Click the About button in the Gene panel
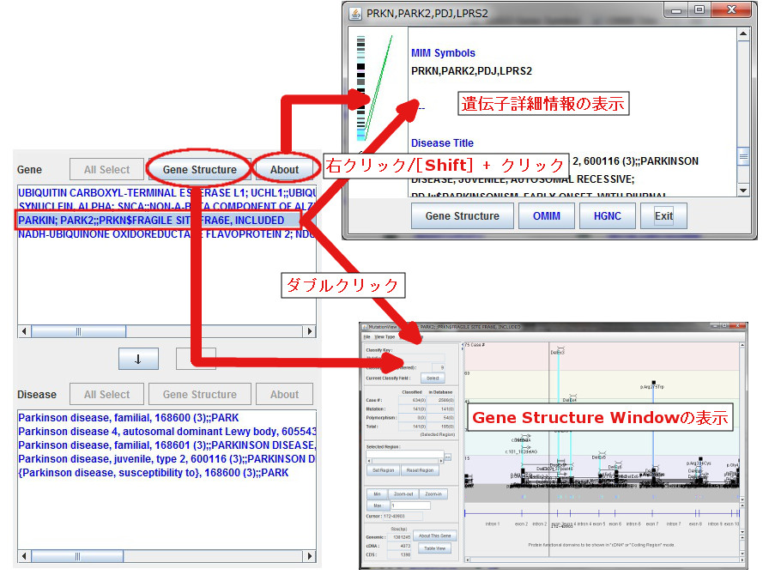Viewport: 769px width, 575px height. tap(284, 170)
